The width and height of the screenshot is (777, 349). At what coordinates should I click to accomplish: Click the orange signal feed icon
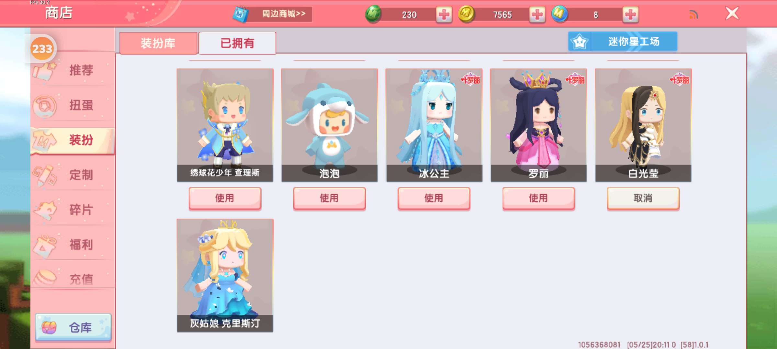(693, 15)
